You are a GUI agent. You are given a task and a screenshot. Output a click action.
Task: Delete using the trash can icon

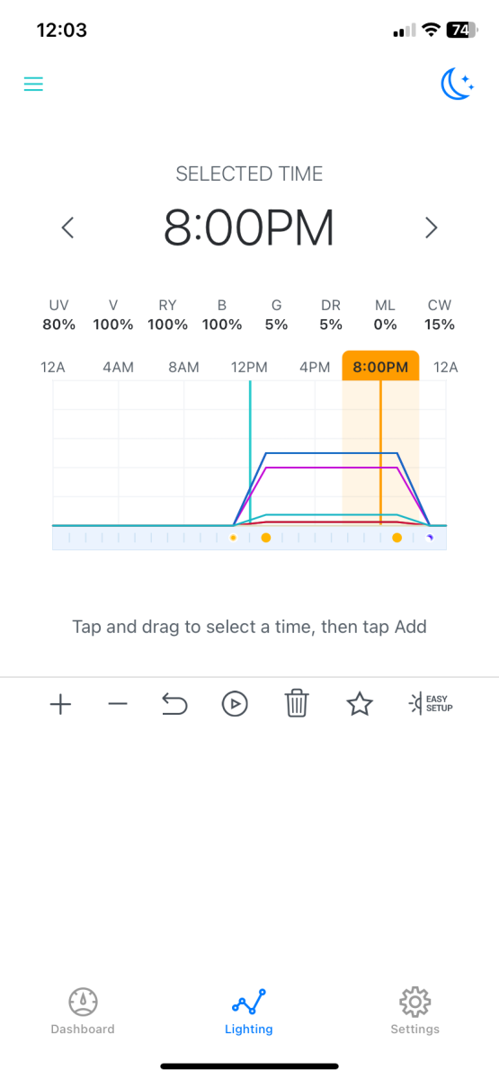[x=297, y=704]
